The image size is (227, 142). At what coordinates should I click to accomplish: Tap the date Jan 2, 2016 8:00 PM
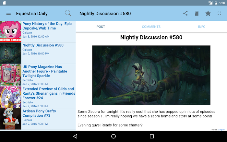tap(35, 106)
